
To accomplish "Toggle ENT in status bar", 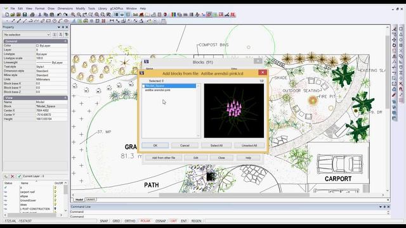I will click(184, 221).
